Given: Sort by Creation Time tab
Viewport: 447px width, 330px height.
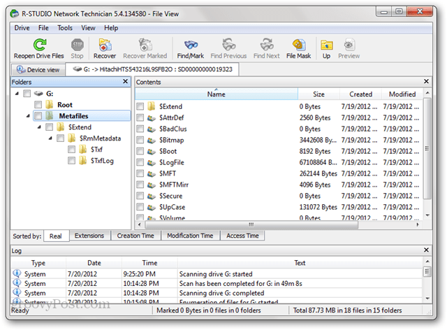Looking at the screenshot, I should pos(135,236).
